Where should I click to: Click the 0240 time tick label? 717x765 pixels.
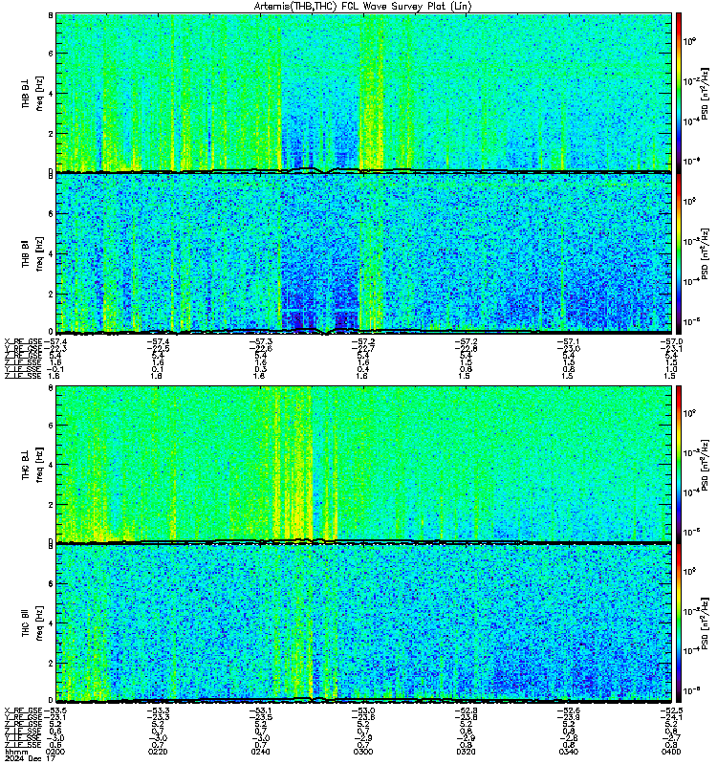point(260,752)
